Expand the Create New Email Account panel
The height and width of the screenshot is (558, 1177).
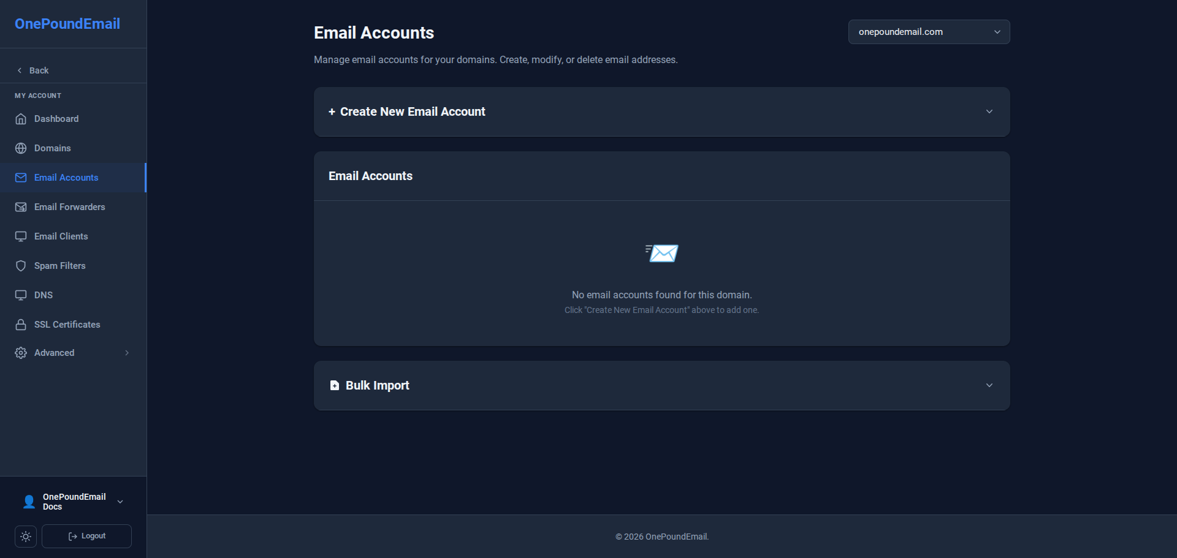tap(661, 111)
